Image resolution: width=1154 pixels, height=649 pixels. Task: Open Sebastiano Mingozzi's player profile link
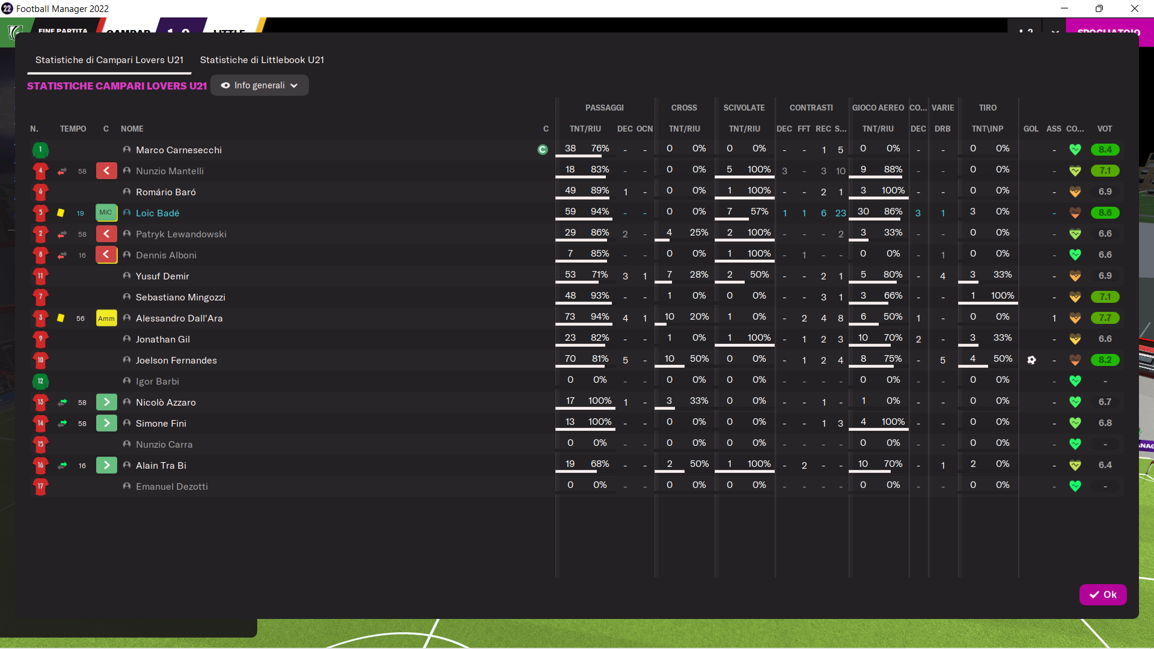[180, 297]
